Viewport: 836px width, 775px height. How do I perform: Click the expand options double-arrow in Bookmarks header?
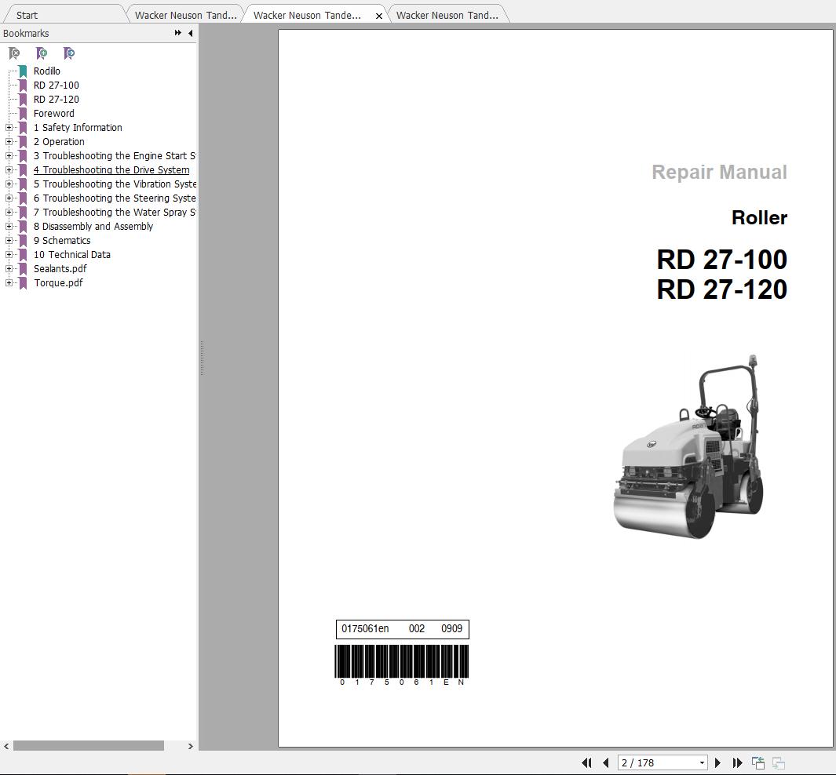coord(178,33)
